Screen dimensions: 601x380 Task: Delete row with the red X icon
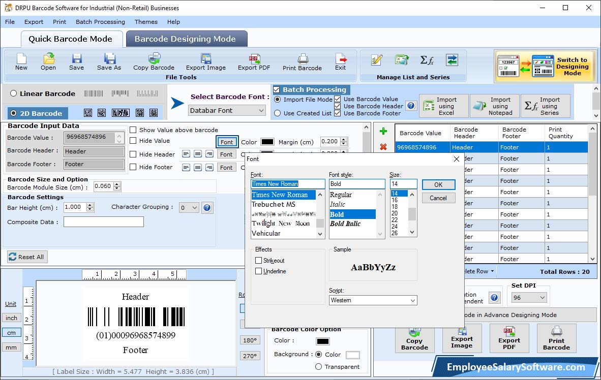point(383,147)
